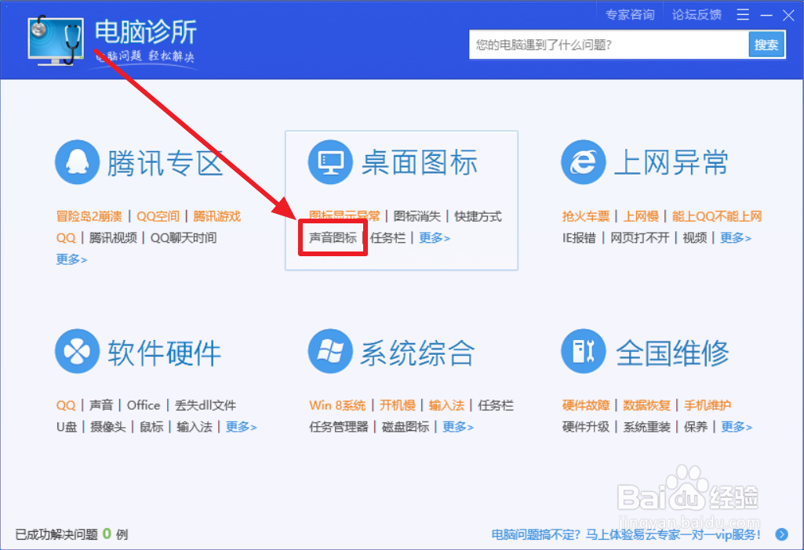Open the 全国维修 heading

(671, 353)
